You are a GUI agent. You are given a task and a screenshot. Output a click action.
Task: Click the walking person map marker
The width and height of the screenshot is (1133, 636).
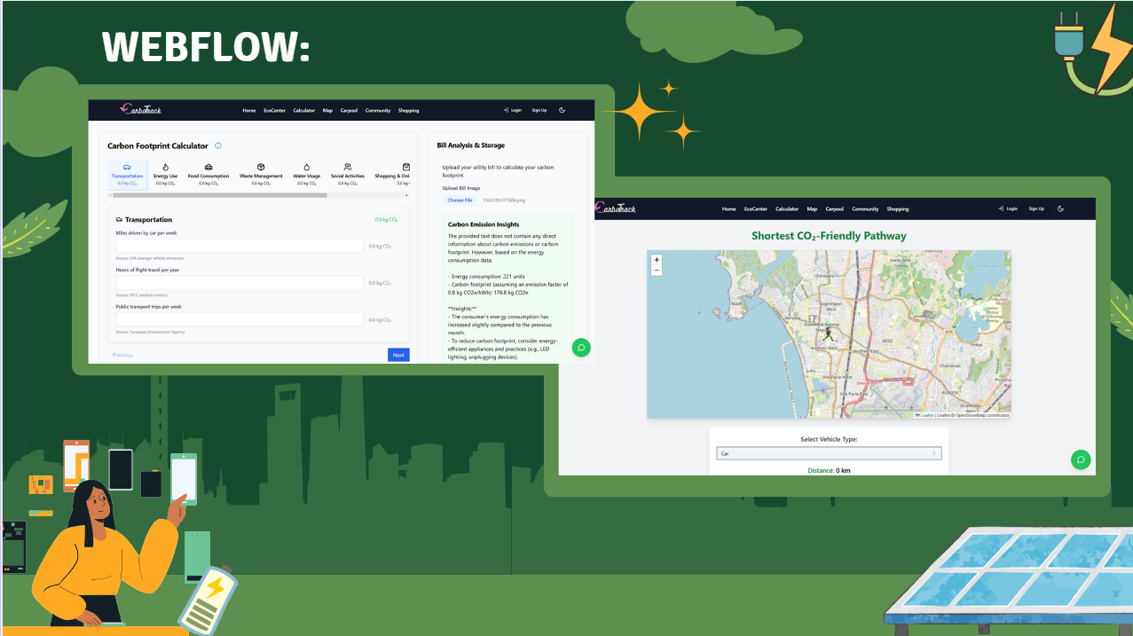828,335
